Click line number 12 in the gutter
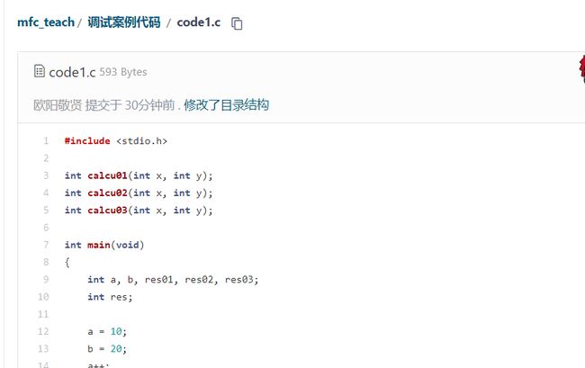The width and height of the screenshot is (585, 368). [43, 331]
